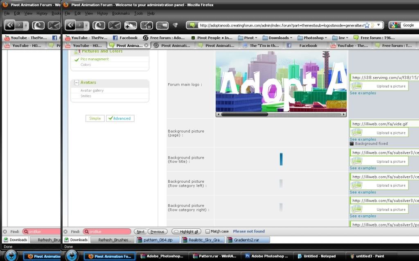Click the upload icon in the Row title row
The image size is (419, 261).
[x=356, y=161]
